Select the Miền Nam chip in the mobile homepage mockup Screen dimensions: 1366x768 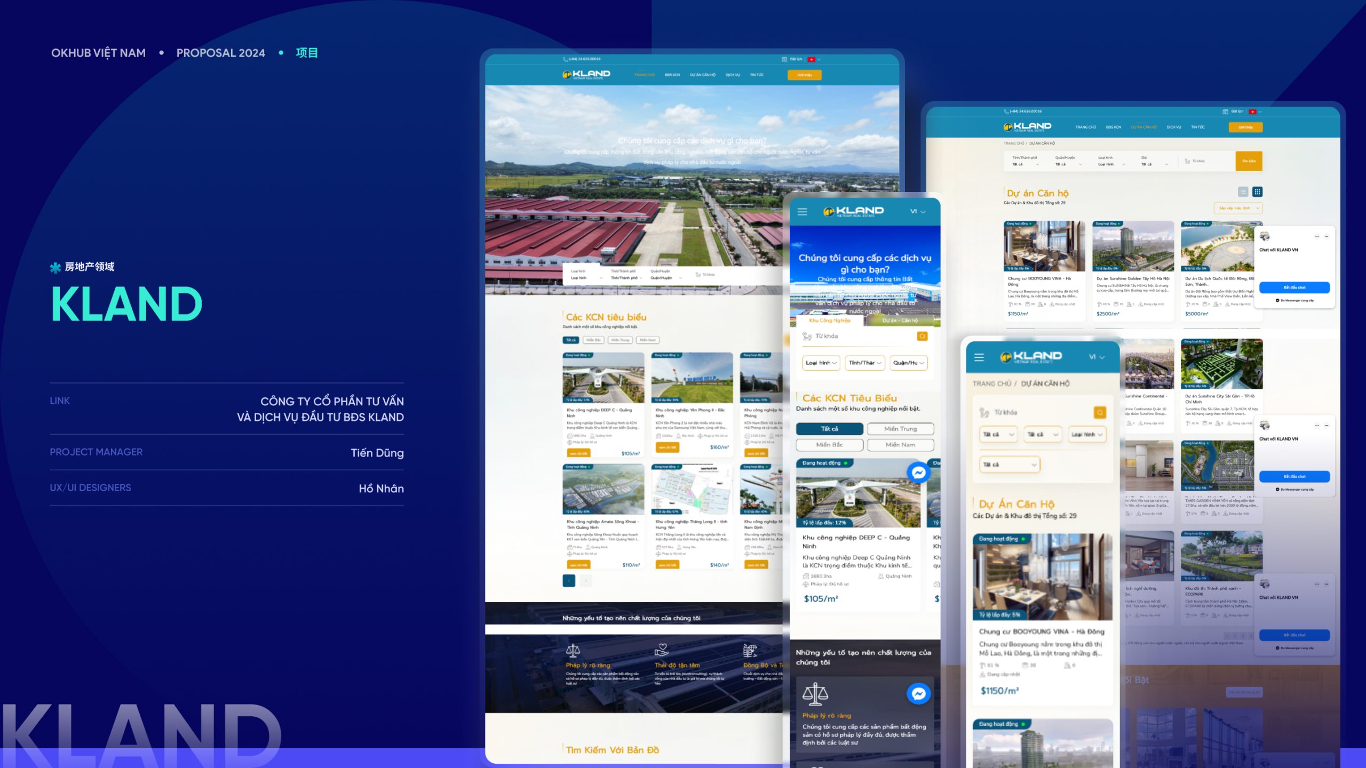(x=901, y=445)
